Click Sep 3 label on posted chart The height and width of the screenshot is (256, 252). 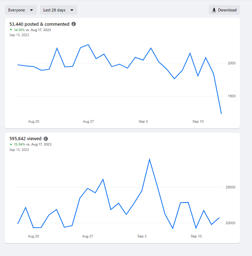(143, 122)
